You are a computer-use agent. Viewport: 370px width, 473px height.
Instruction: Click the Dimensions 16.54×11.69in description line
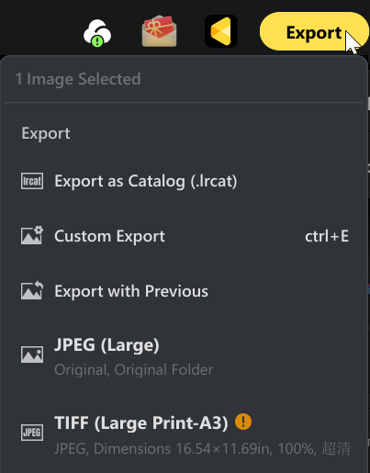tap(202, 449)
